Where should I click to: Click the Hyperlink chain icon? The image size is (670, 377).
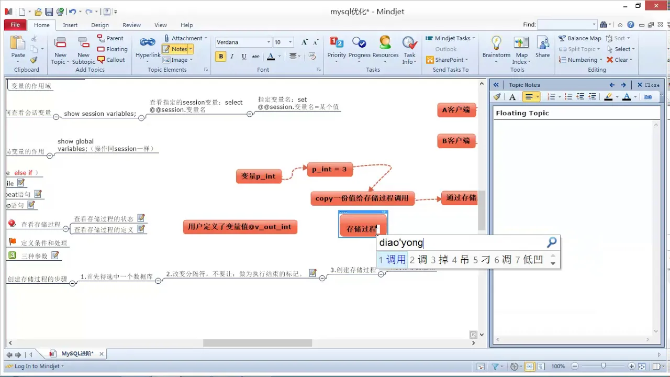[x=148, y=42]
